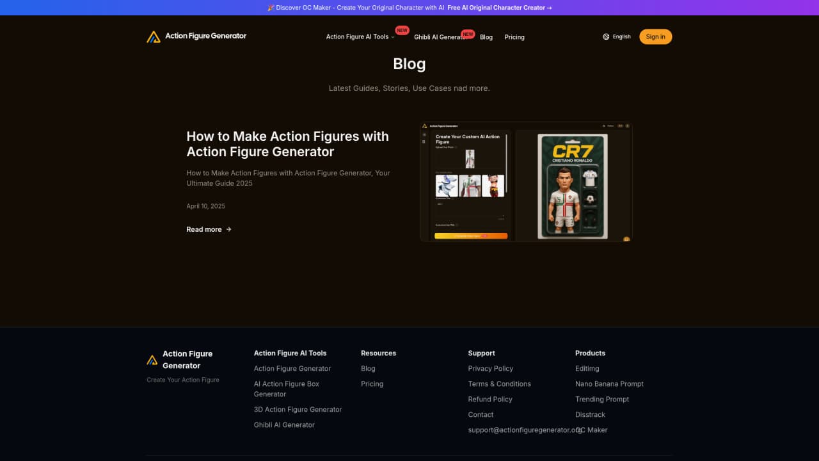Screen dimensions: 819x461
Task: Click the April 10, 2025 post date
Action: tap(205, 206)
